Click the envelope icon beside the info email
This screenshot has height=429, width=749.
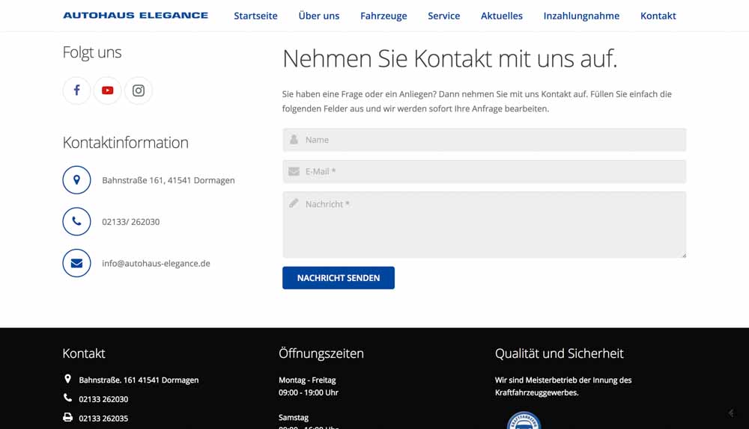pyautogui.click(x=76, y=263)
